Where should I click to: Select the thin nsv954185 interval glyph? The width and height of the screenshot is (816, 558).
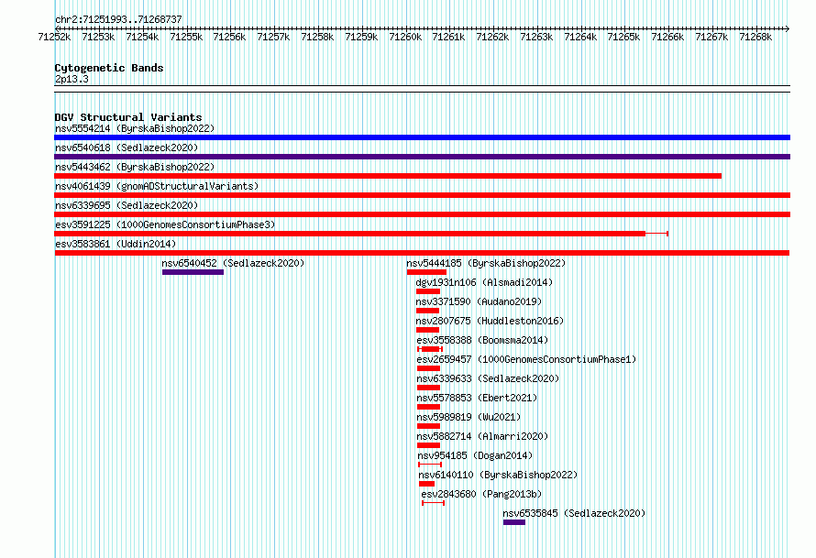pos(430,465)
